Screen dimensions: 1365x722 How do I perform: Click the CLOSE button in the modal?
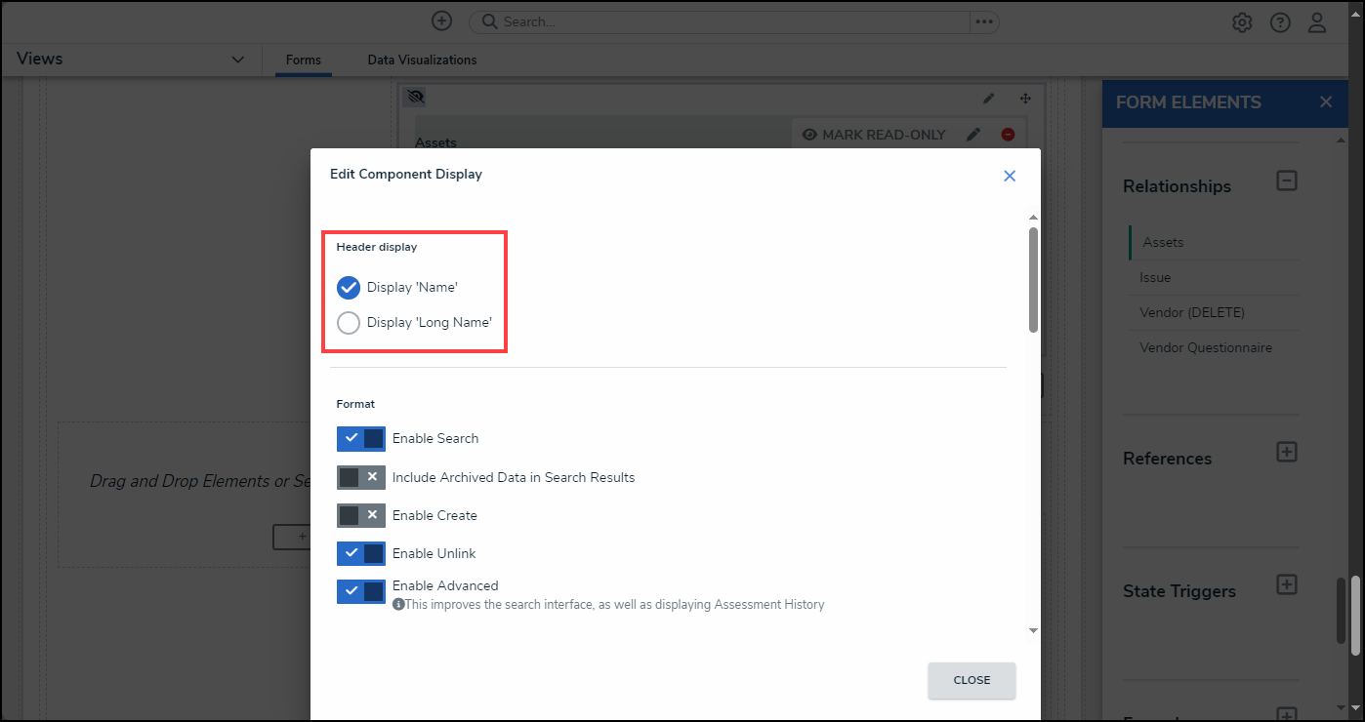pyautogui.click(x=971, y=680)
